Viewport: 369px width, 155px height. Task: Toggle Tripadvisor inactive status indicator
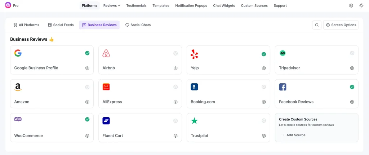click(352, 53)
